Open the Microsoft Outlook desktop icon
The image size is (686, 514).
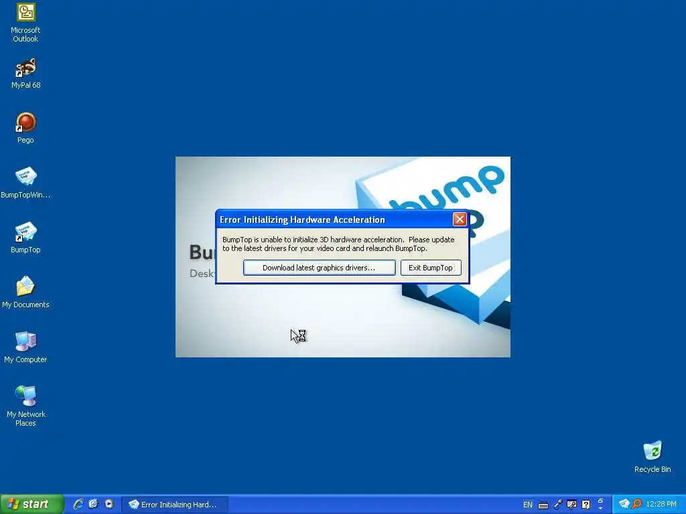[x=25, y=23]
